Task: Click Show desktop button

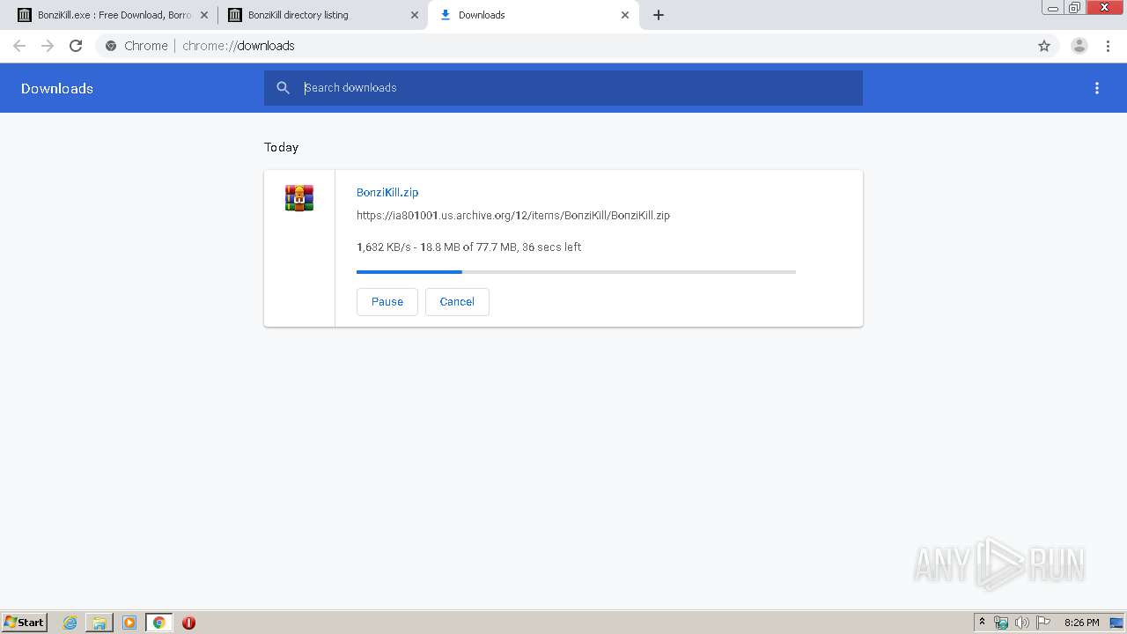Action: click(x=1117, y=623)
